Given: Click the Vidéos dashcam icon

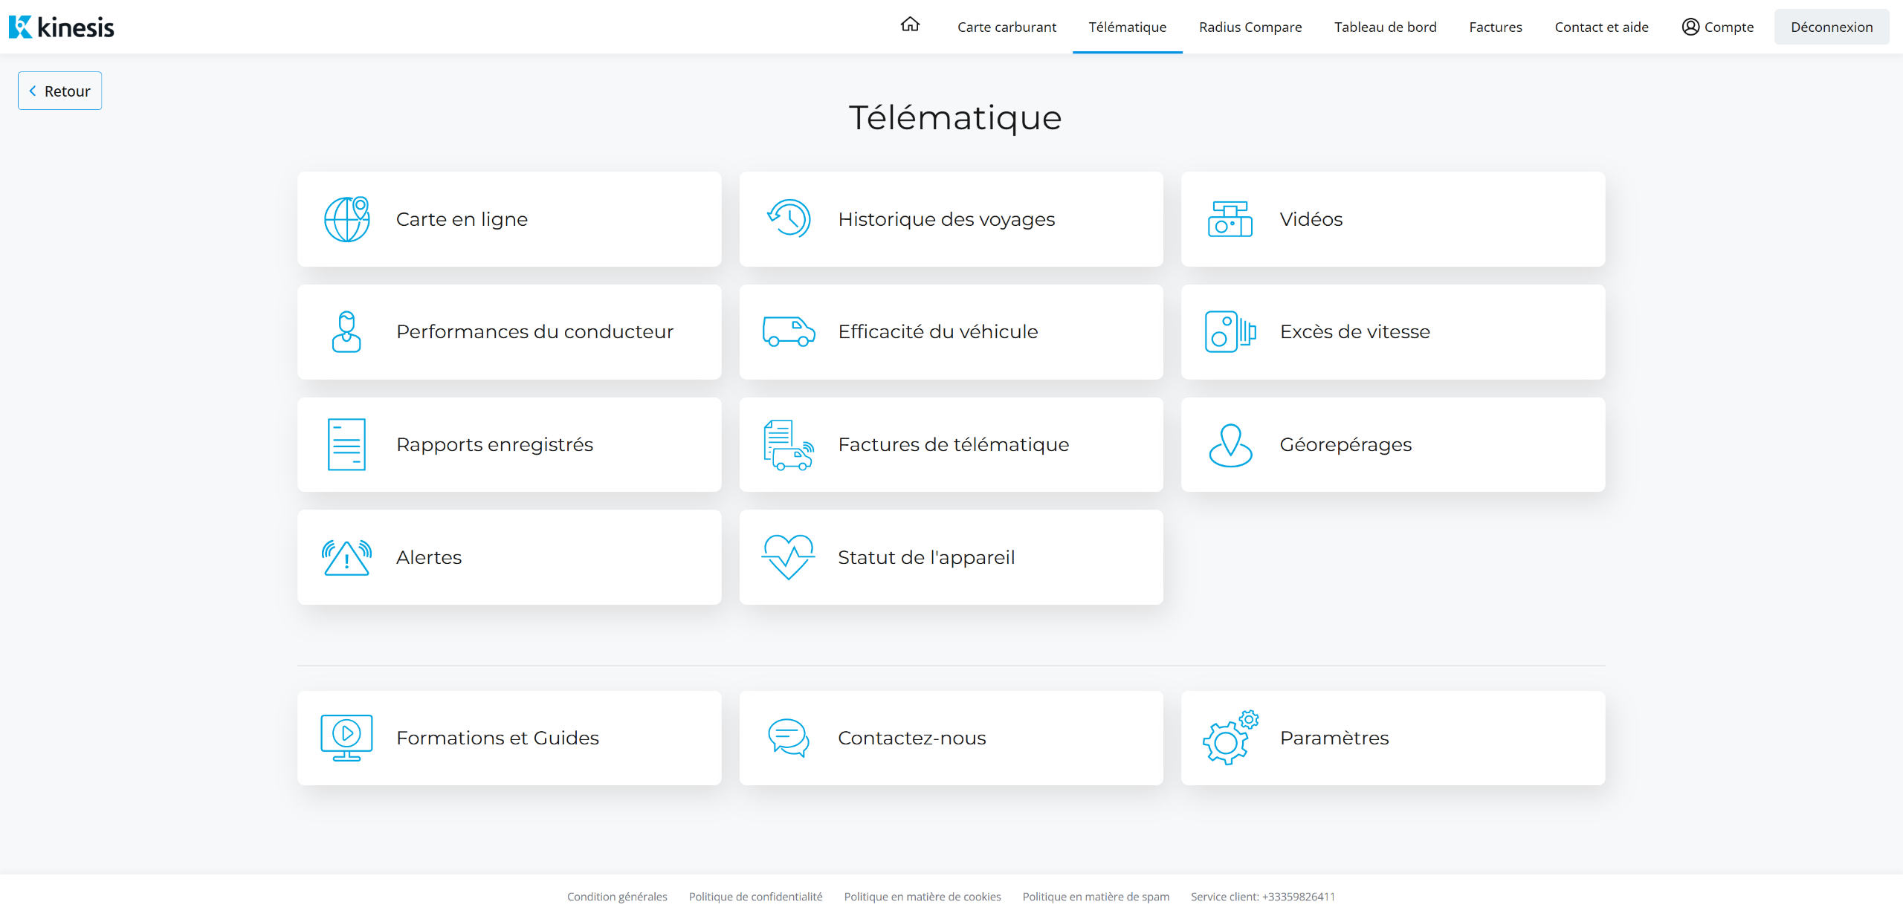Looking at the screenshot, I should [x=1230, y=219].
